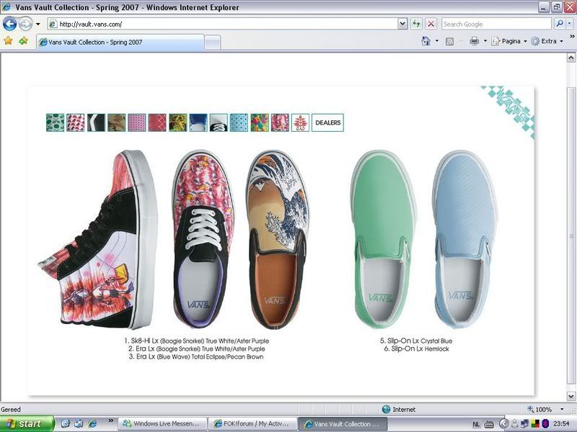
Task: Click caption '5. Slip-On Lx Crystal Blue'
Action: pyautogui.click(x=416, y=341)
